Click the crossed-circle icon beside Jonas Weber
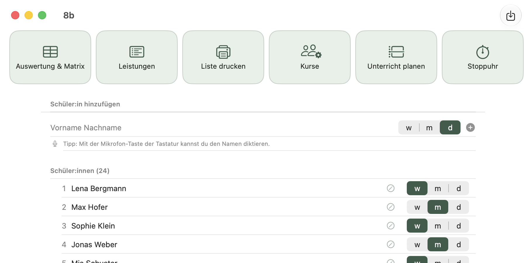526x263 pixels. [x=391, y=244]
